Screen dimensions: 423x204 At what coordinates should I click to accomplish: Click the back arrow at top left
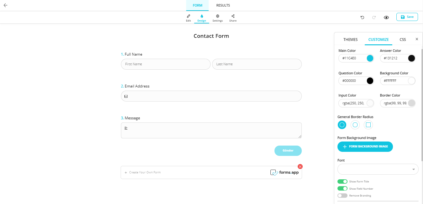click(5, 5)
